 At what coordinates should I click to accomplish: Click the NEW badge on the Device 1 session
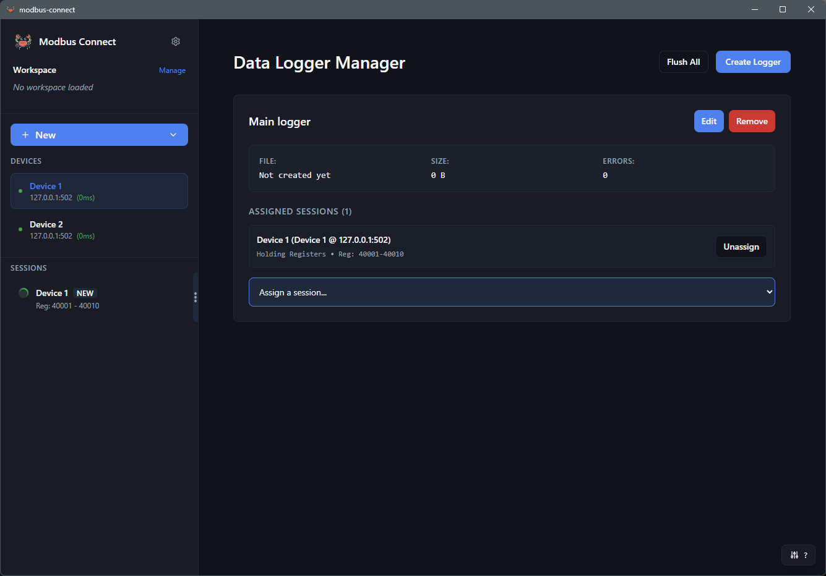tap(85, 293)
